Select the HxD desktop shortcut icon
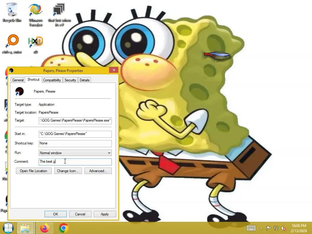 [35, 44]
